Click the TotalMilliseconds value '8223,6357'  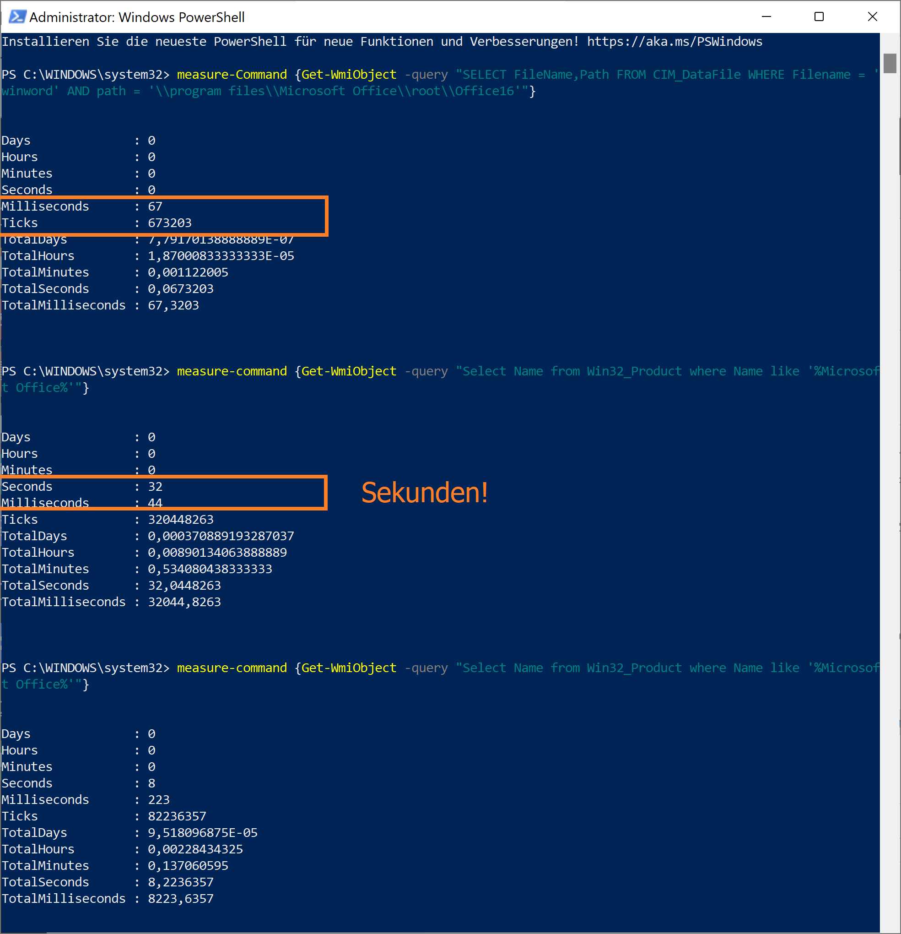click(180, 899)
